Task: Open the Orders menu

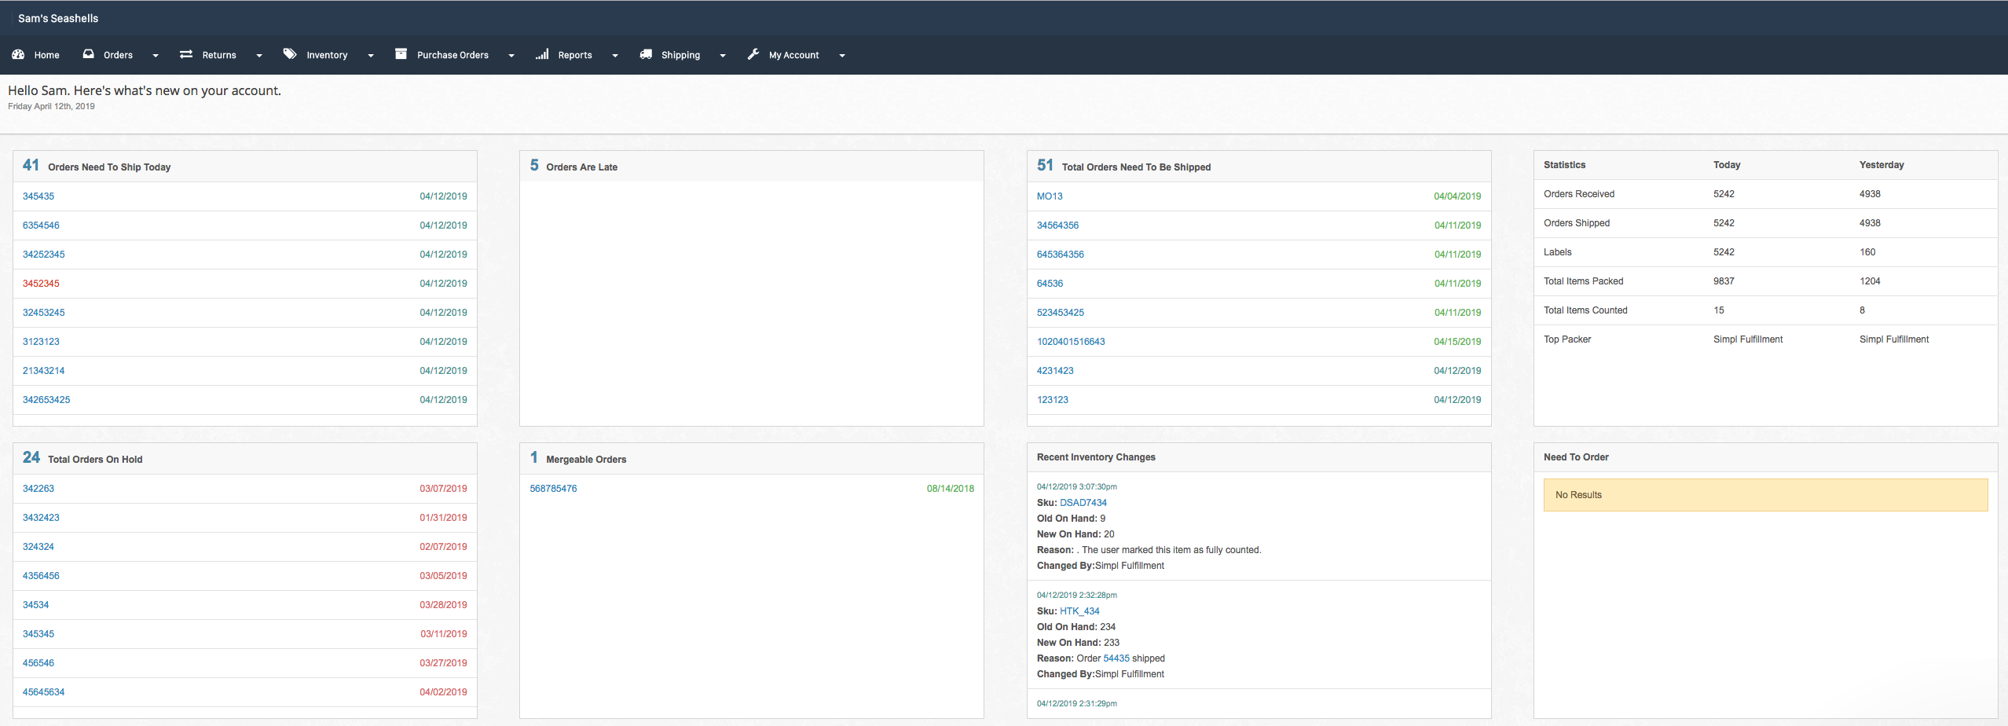Action: coord(118,55)
